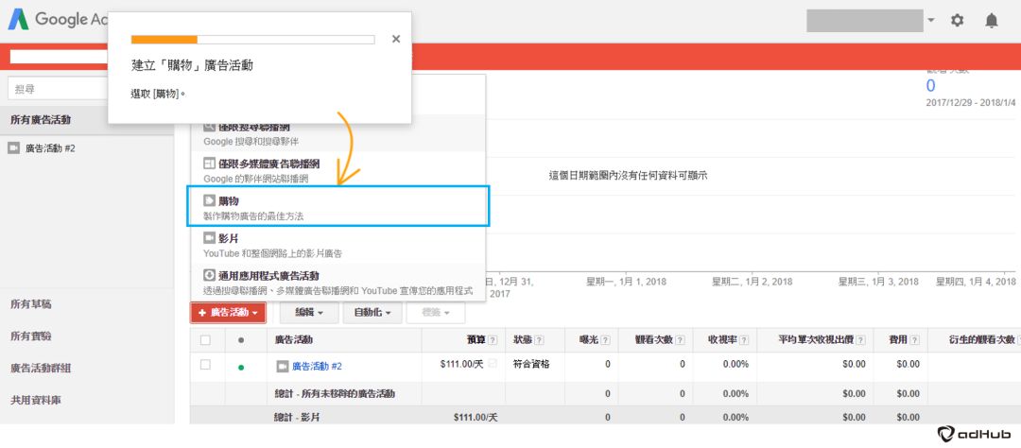Viewport: 1021px width, 448px height.
Task: Open 所有草稿 in the sidebar
Action: point(30,304)
